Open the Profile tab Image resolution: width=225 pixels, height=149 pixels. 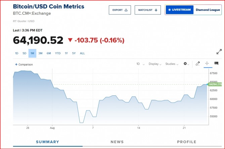pos(186,142)
